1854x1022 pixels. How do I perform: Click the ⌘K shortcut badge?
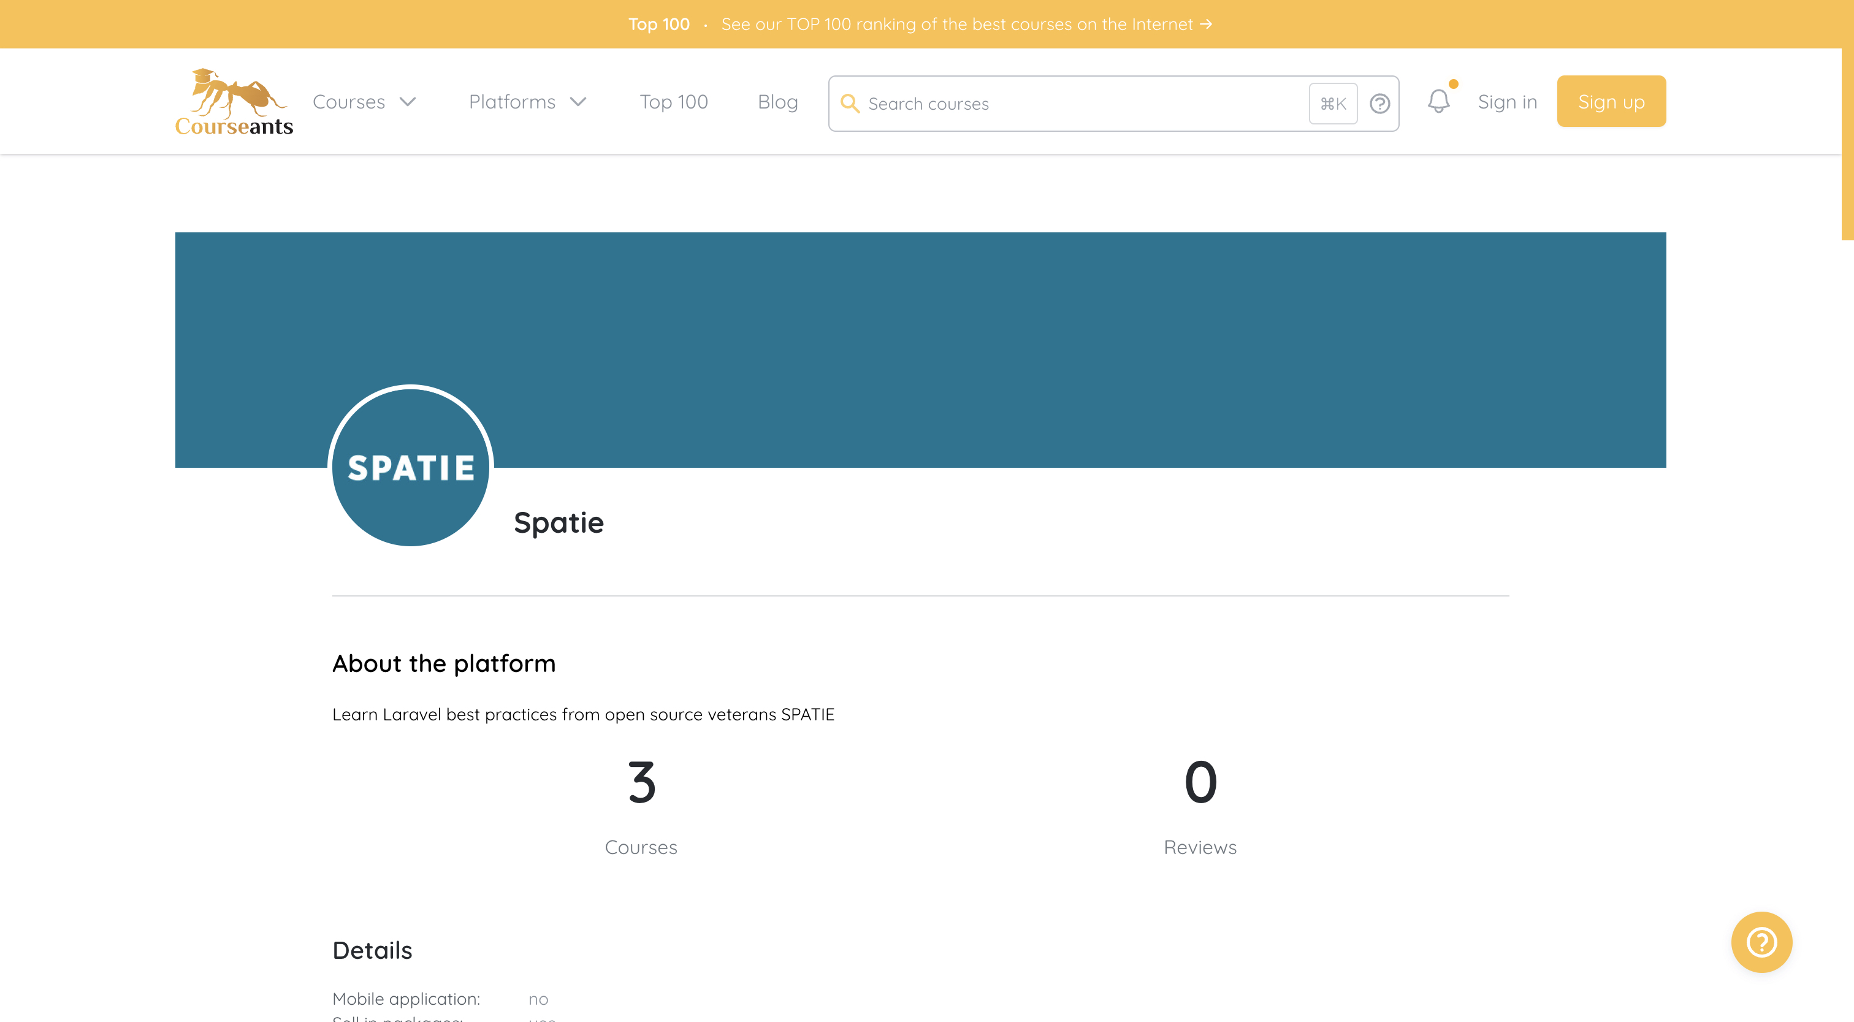[1333, 104]
